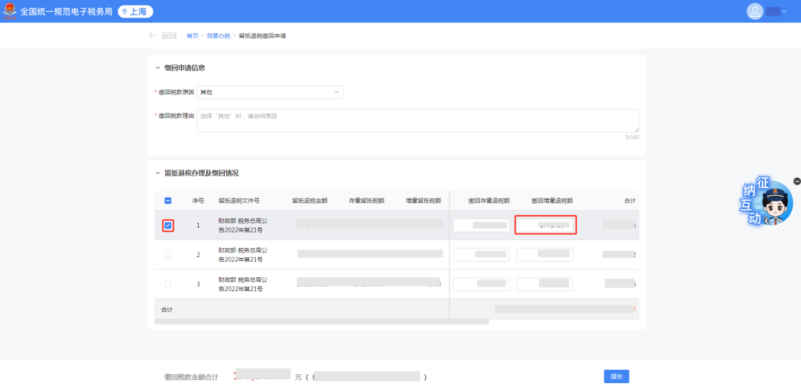
Task: Collapse the 留抵退税办理及缴回情况 section
Action: click(x=157, y=173)
